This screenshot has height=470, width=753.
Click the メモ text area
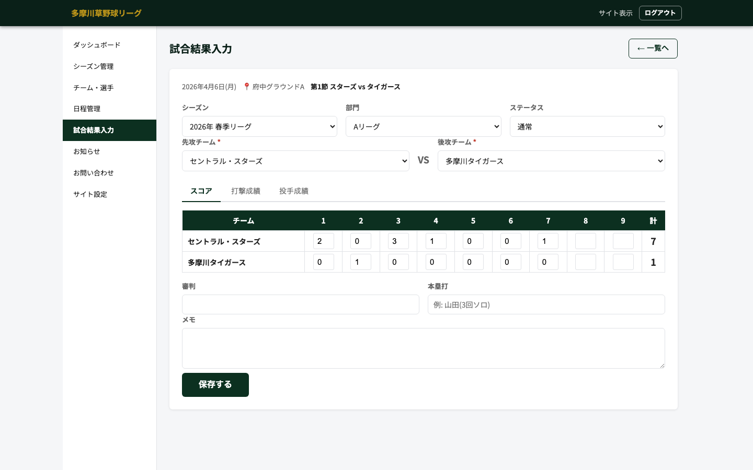pos(424,348)
